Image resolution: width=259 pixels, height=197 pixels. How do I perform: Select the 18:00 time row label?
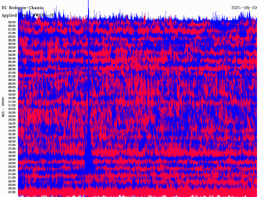12,152
